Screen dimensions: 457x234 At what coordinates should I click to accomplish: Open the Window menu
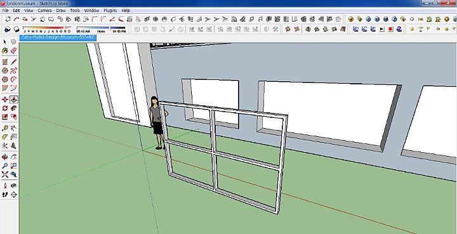tap(91, 11)
